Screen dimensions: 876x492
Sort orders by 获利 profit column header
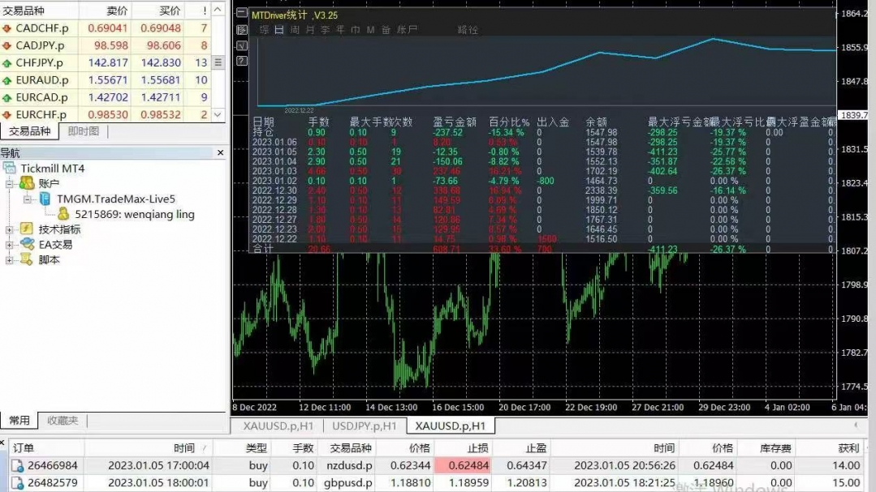(848, 448)
